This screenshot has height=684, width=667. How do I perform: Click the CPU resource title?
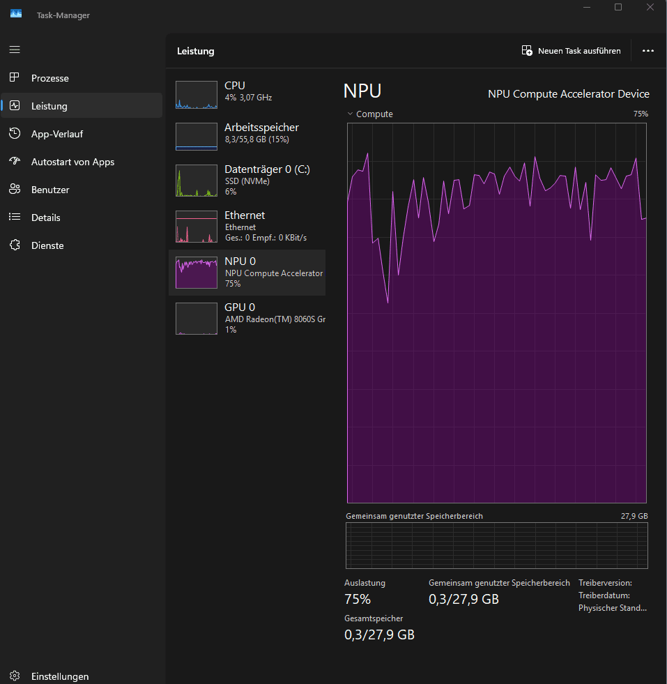(235, 86)
